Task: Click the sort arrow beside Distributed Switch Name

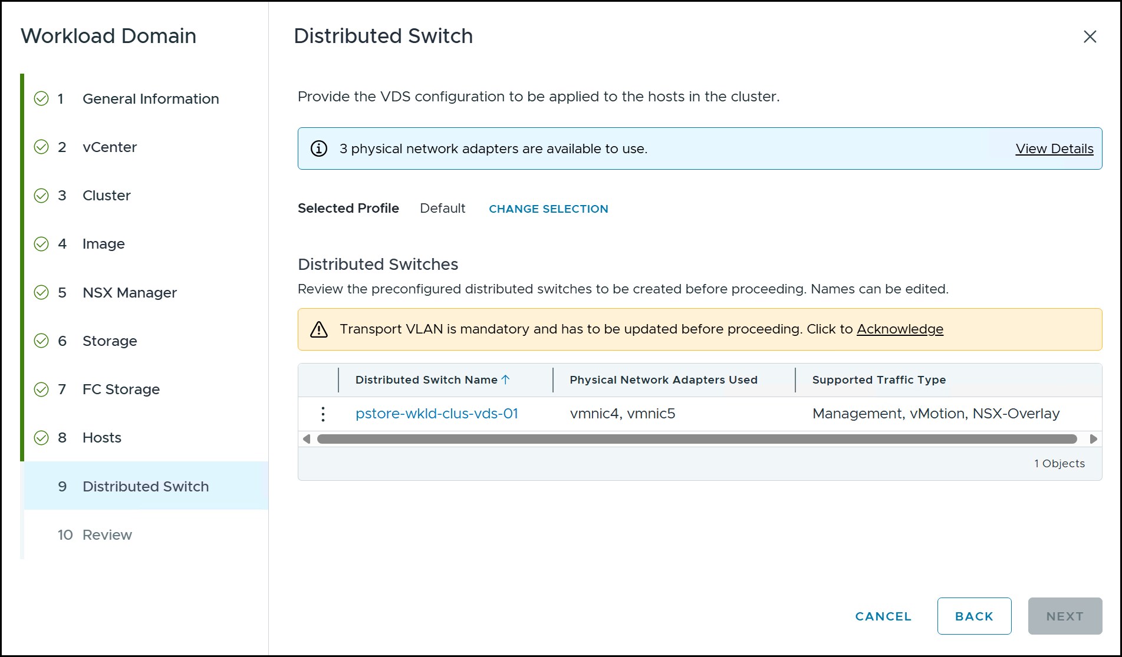Action: (x=505, y=380)
